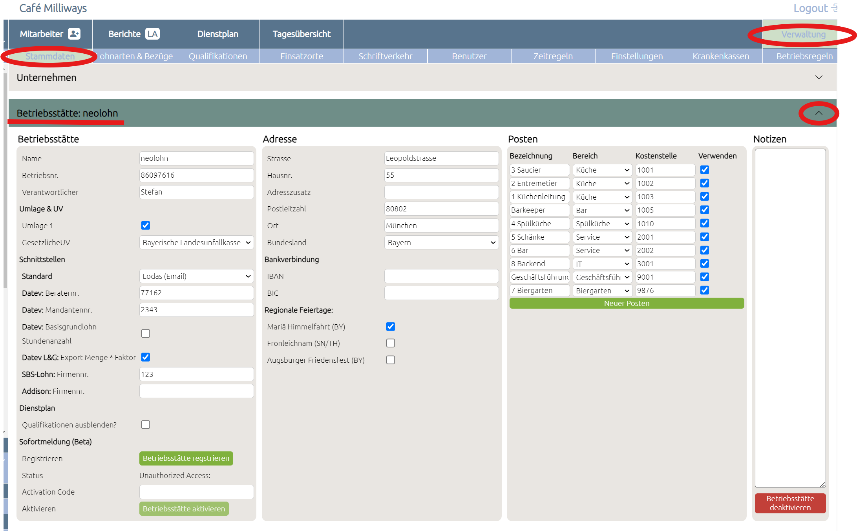Click the Strasse field with Leopoldstrasse
Viewport: 857px width, 531px height.
441,158
